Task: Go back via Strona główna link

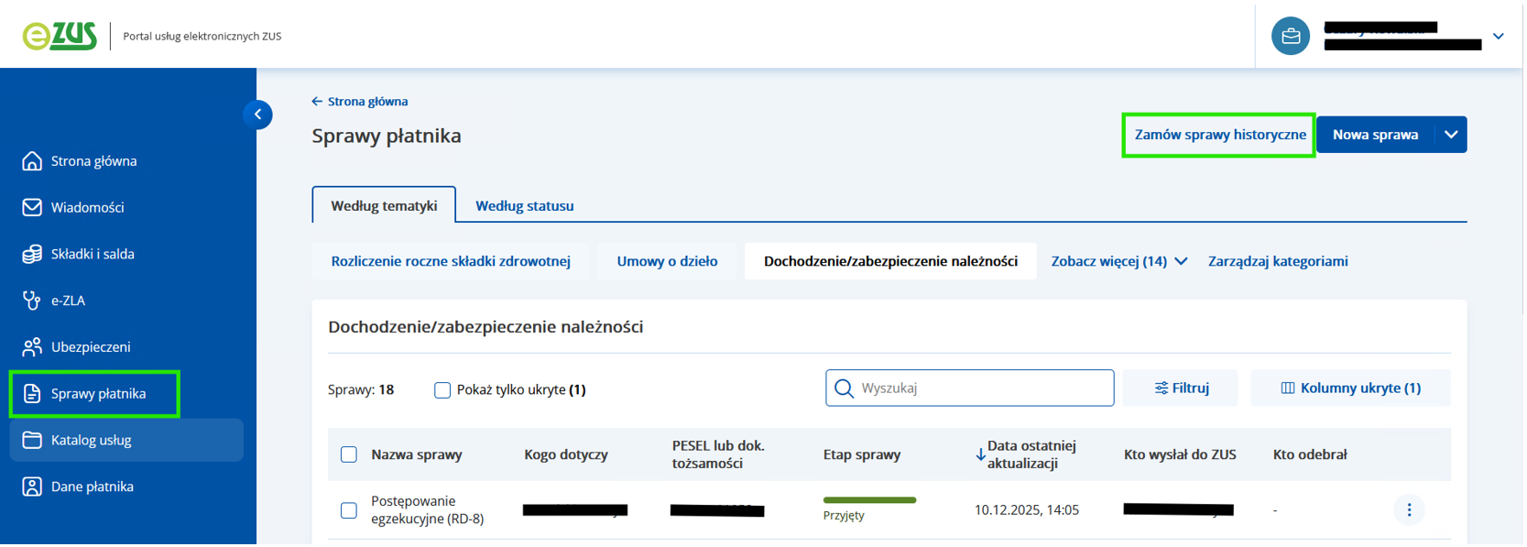Action: click(360, 102)
